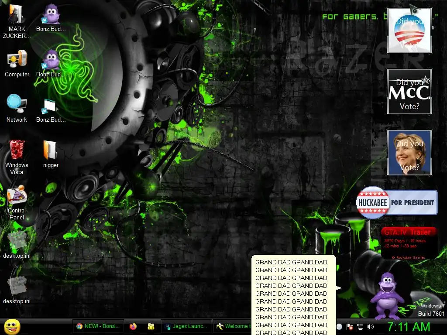Switch to the 'Welcome t...' taskbar item
The width and height of the screenshot is (447, 335).
(233, 326)
